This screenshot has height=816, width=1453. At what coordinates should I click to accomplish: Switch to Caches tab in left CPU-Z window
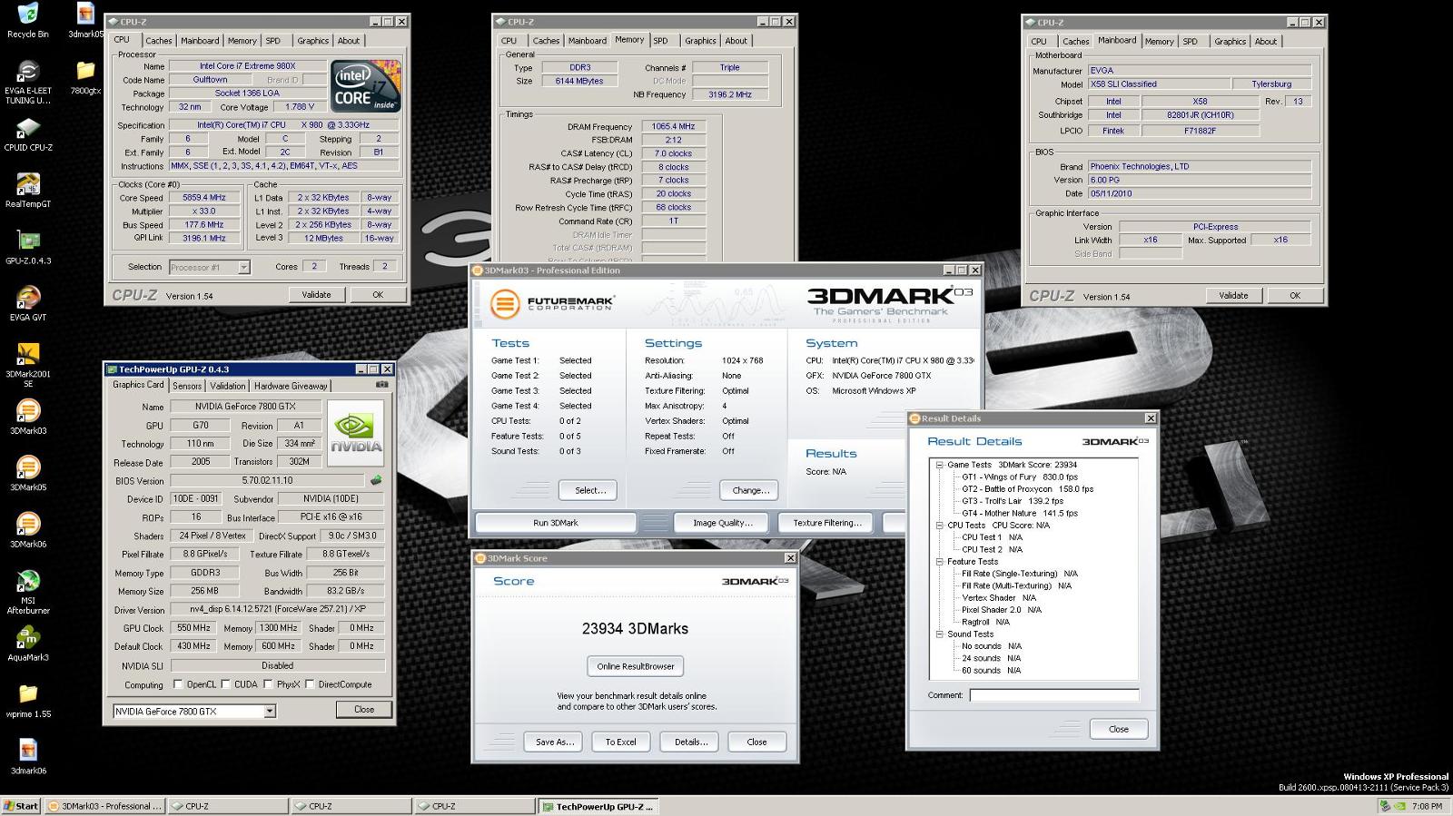coord(159,41)
